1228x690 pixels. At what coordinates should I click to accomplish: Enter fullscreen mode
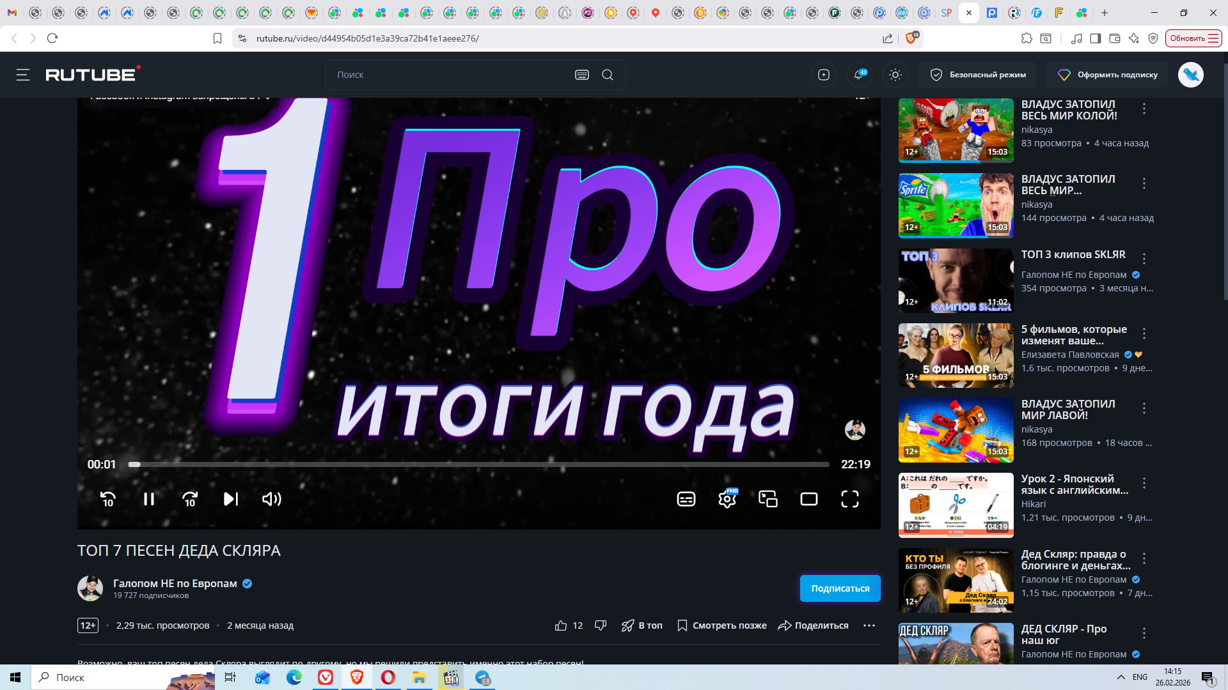point(849,499)
